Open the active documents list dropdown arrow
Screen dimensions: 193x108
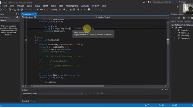(x=168, y=14)
